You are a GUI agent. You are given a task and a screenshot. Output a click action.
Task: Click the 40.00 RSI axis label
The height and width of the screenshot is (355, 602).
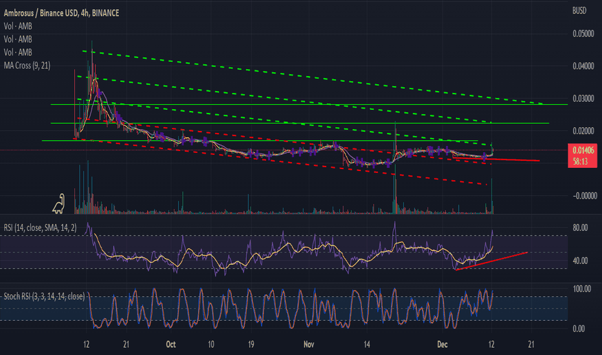(x=580, y=261)
